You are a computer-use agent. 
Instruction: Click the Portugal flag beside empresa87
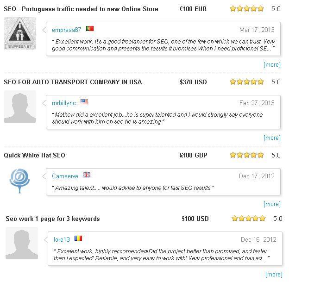point(90,29)
